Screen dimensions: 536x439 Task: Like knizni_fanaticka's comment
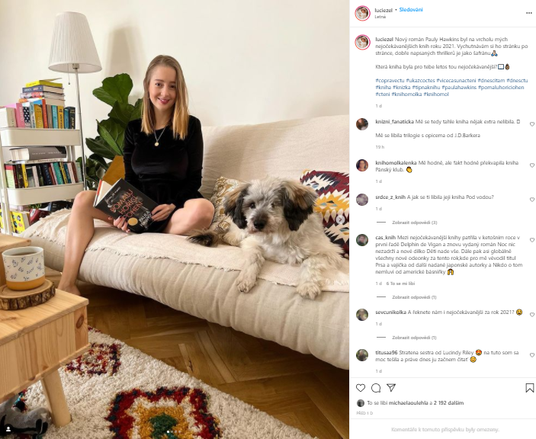[x=532, y=124]
